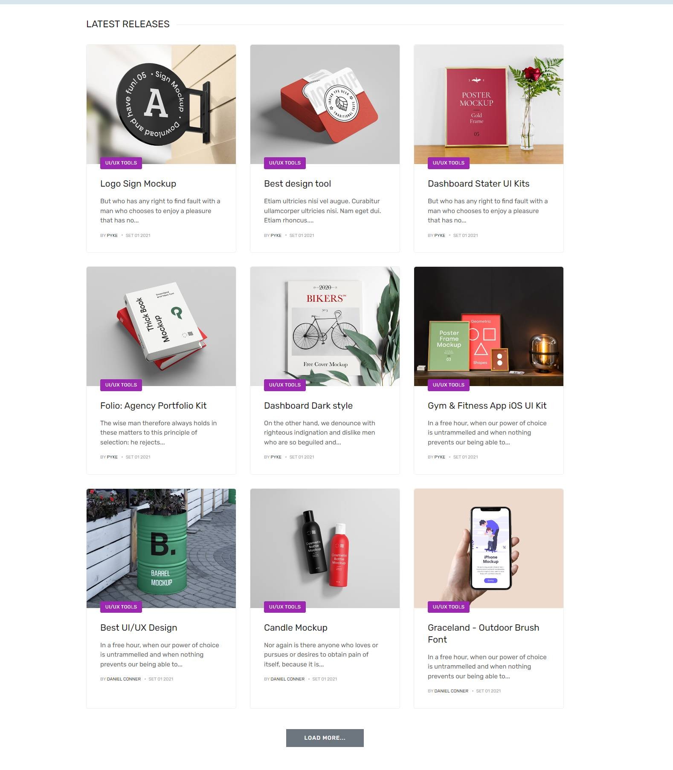Open the cosmetic bottles mockup image

tap(325, 548)
